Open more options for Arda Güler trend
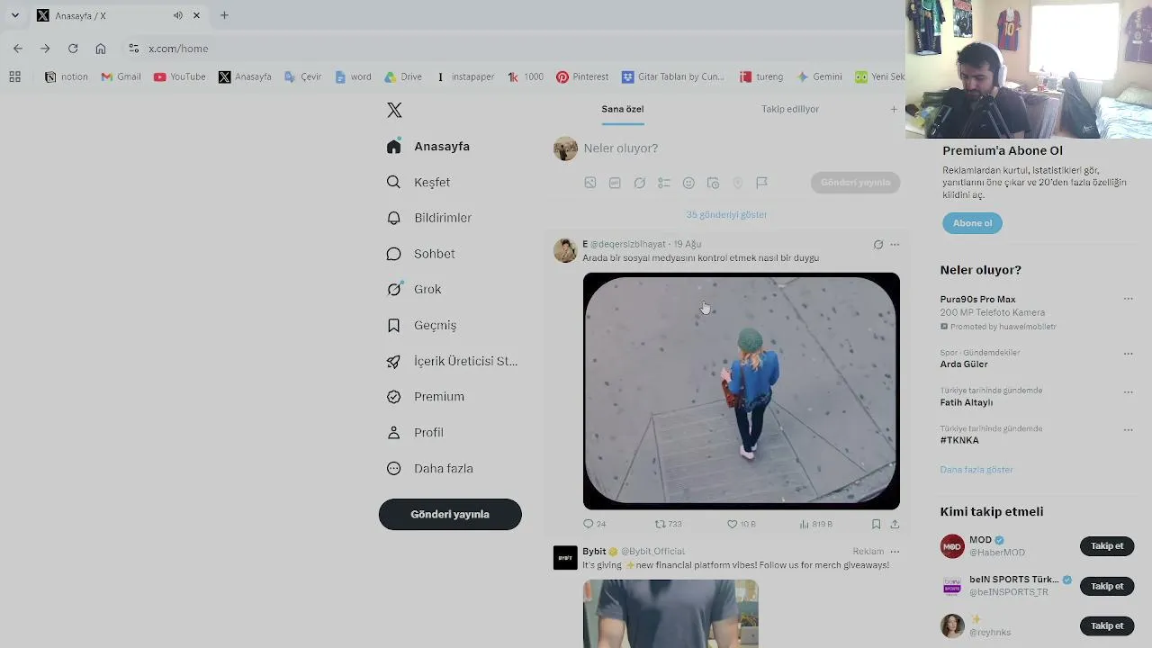1152x648 pixels. coord(1128,354)
